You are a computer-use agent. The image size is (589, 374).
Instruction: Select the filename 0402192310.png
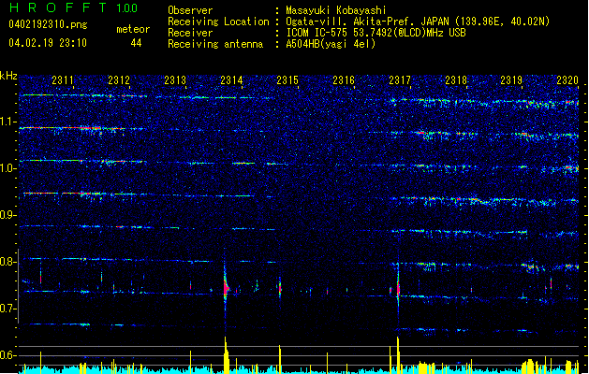pyautogui.click(x=48, y=24)
